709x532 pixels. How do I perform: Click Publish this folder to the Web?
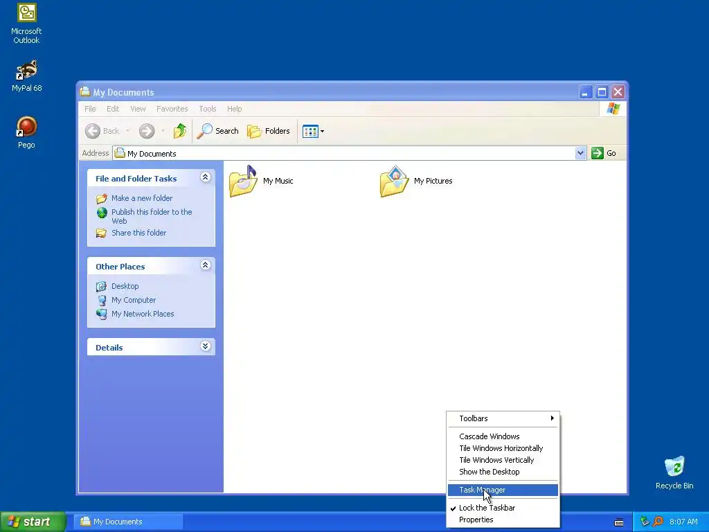(x=152, y=216)
